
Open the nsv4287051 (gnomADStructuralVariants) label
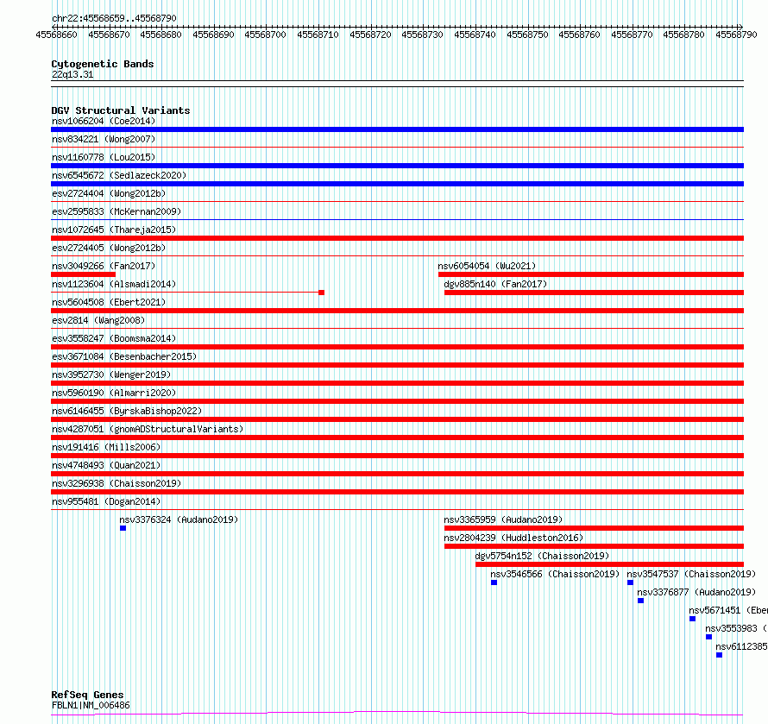click(148, 429)
